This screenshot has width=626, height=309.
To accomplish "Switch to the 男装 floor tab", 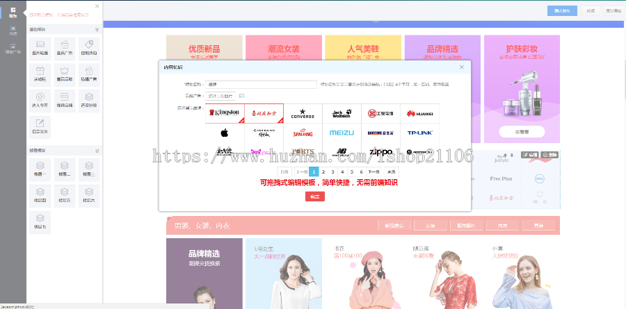I will [538, 225].
